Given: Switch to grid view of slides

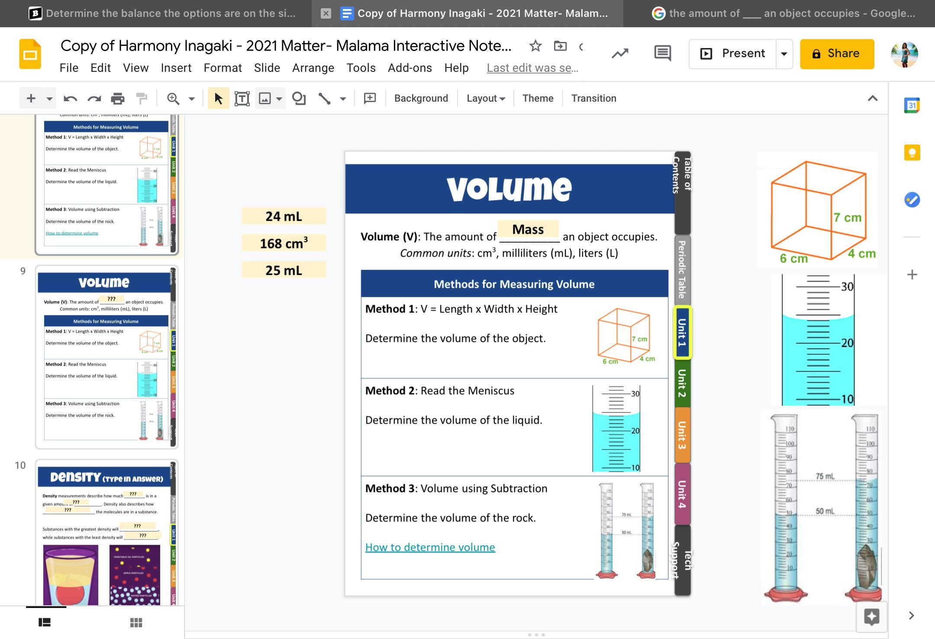Looking at the screenshot, I should [x=136, y=623].
